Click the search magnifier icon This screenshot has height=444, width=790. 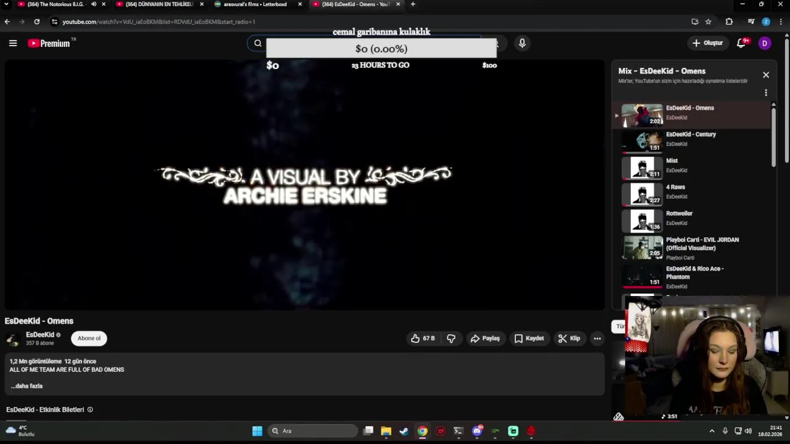pos(258,43)
